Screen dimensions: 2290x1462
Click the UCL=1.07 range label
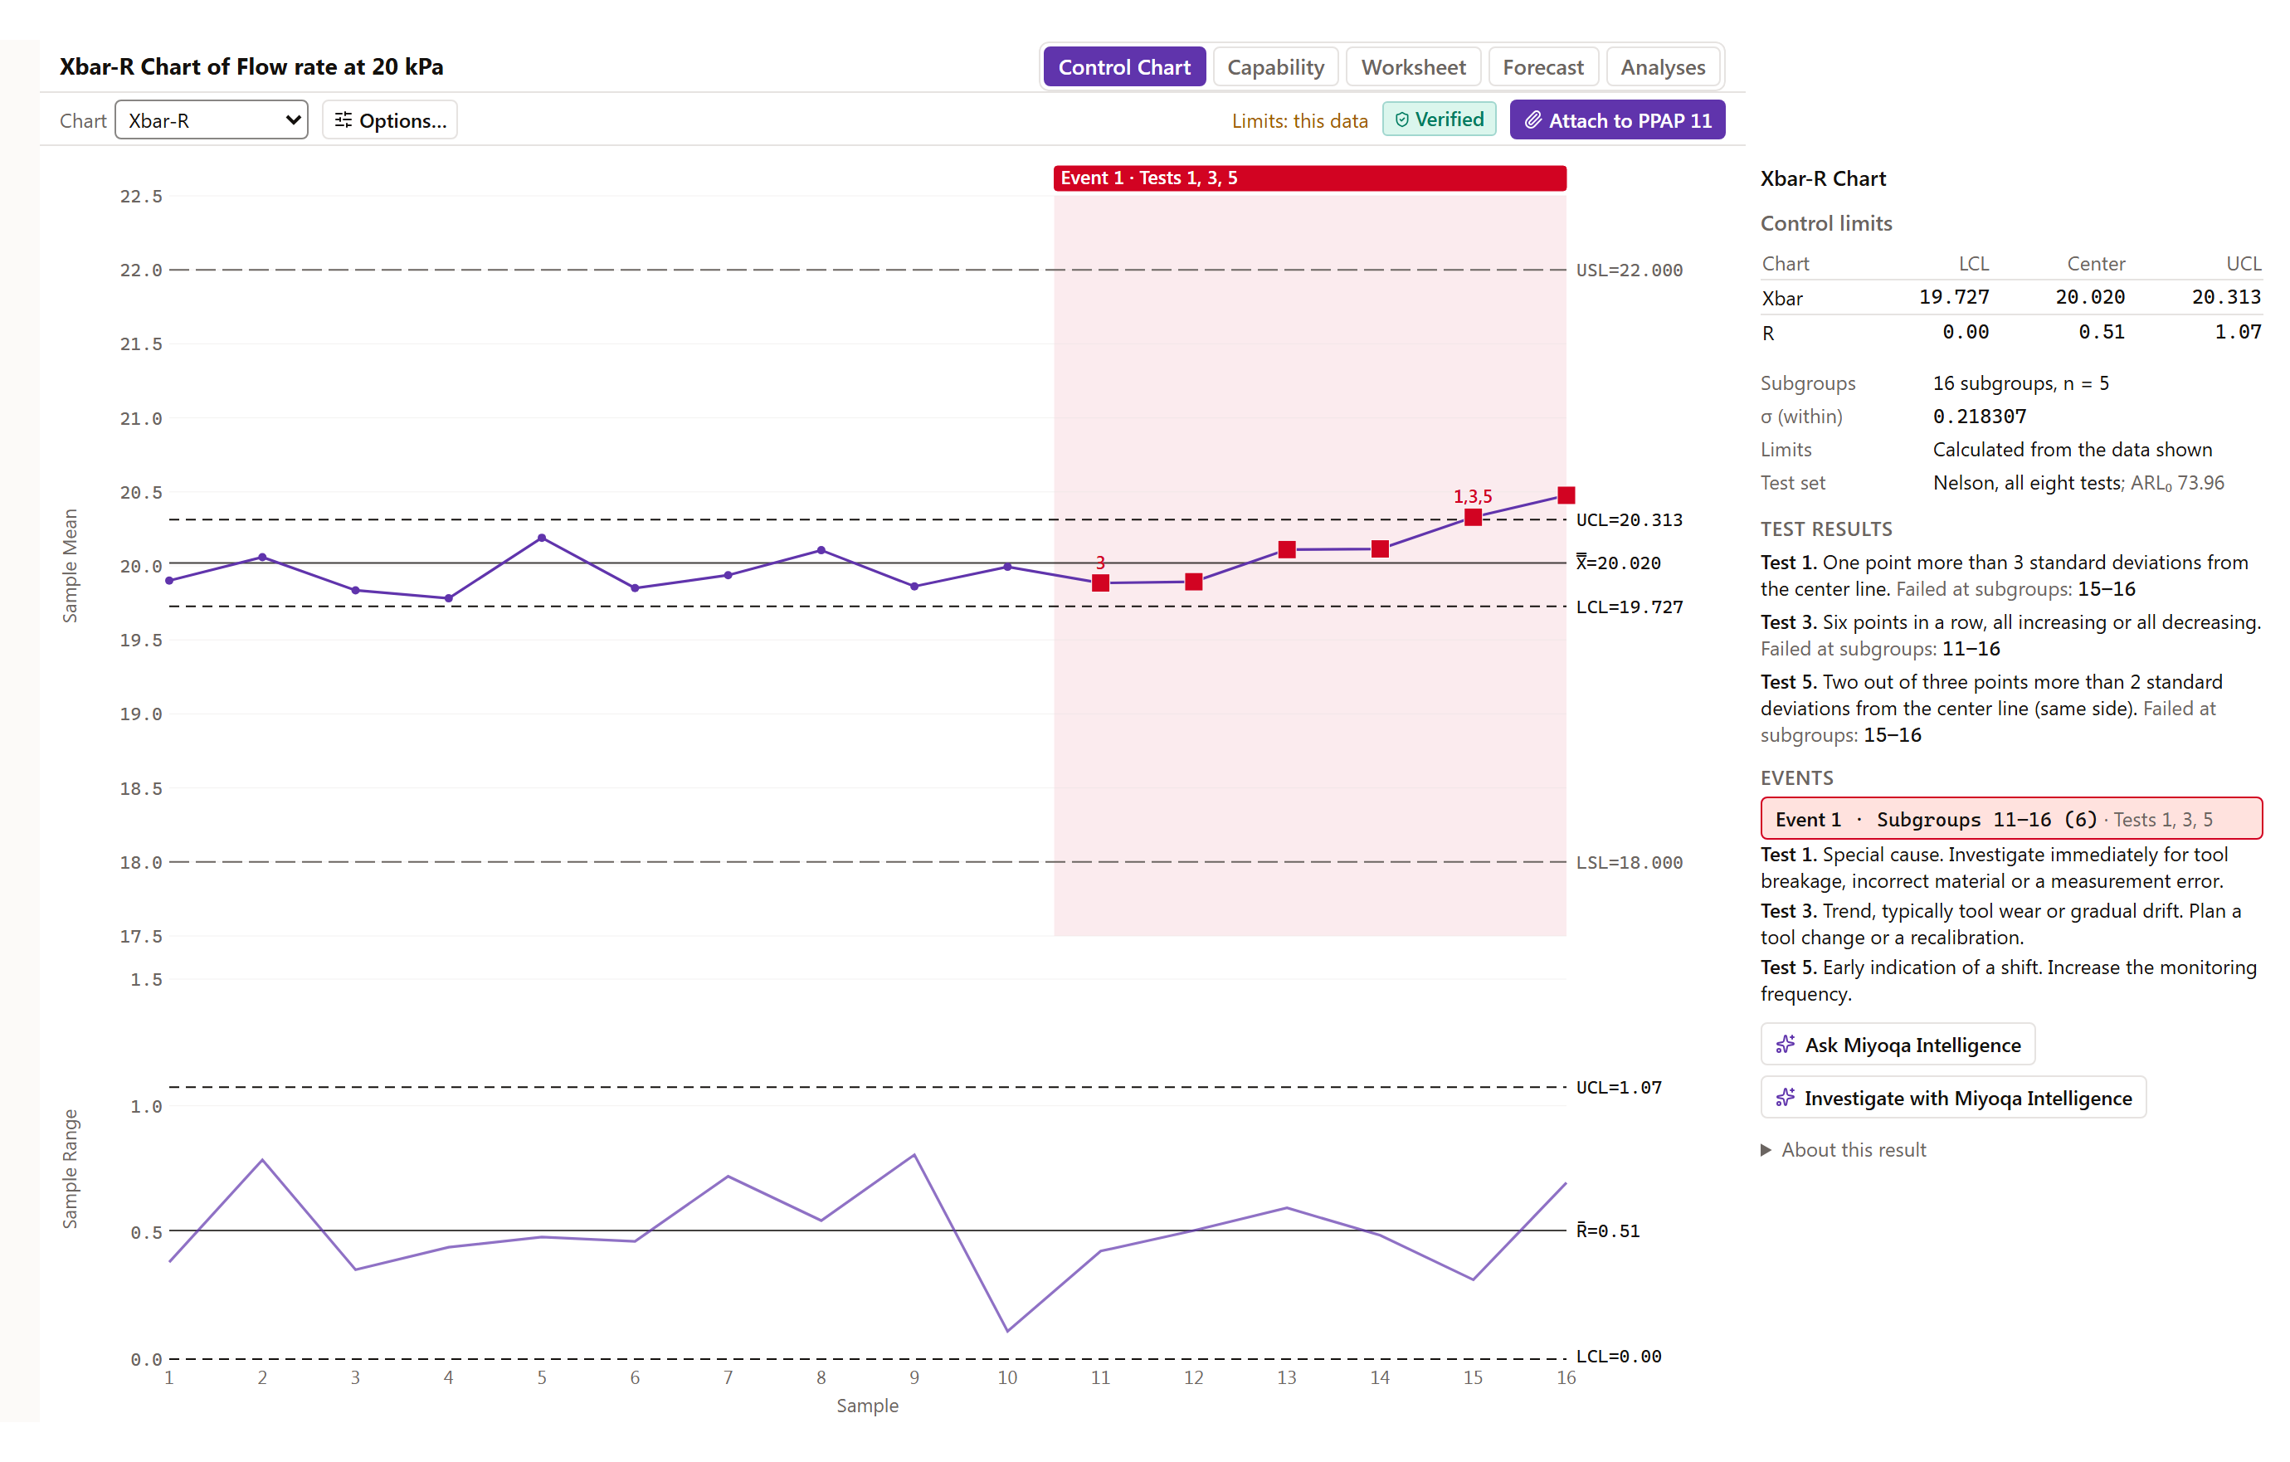tap(1619, 1086)
